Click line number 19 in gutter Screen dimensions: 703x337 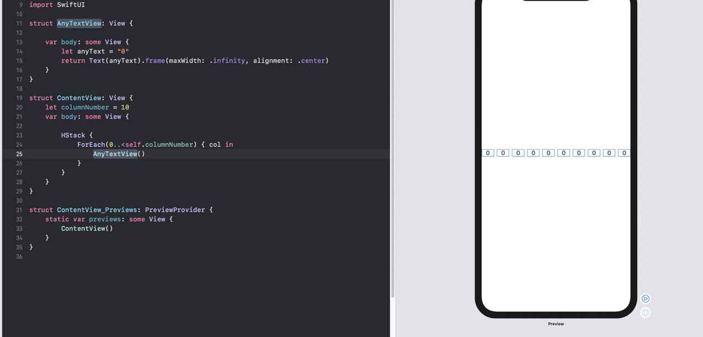pyautogui.click(x=19, y=98)
